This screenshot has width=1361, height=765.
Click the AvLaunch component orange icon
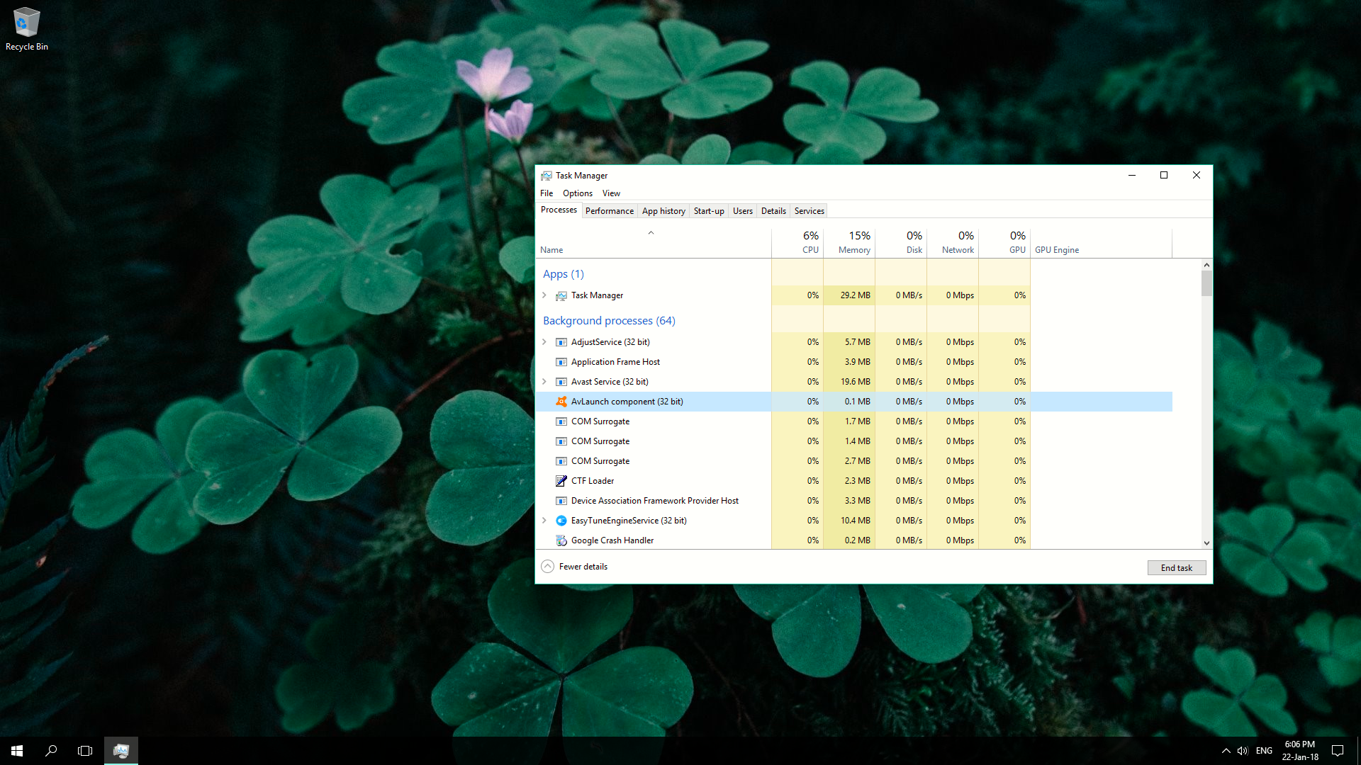(561, 402)
